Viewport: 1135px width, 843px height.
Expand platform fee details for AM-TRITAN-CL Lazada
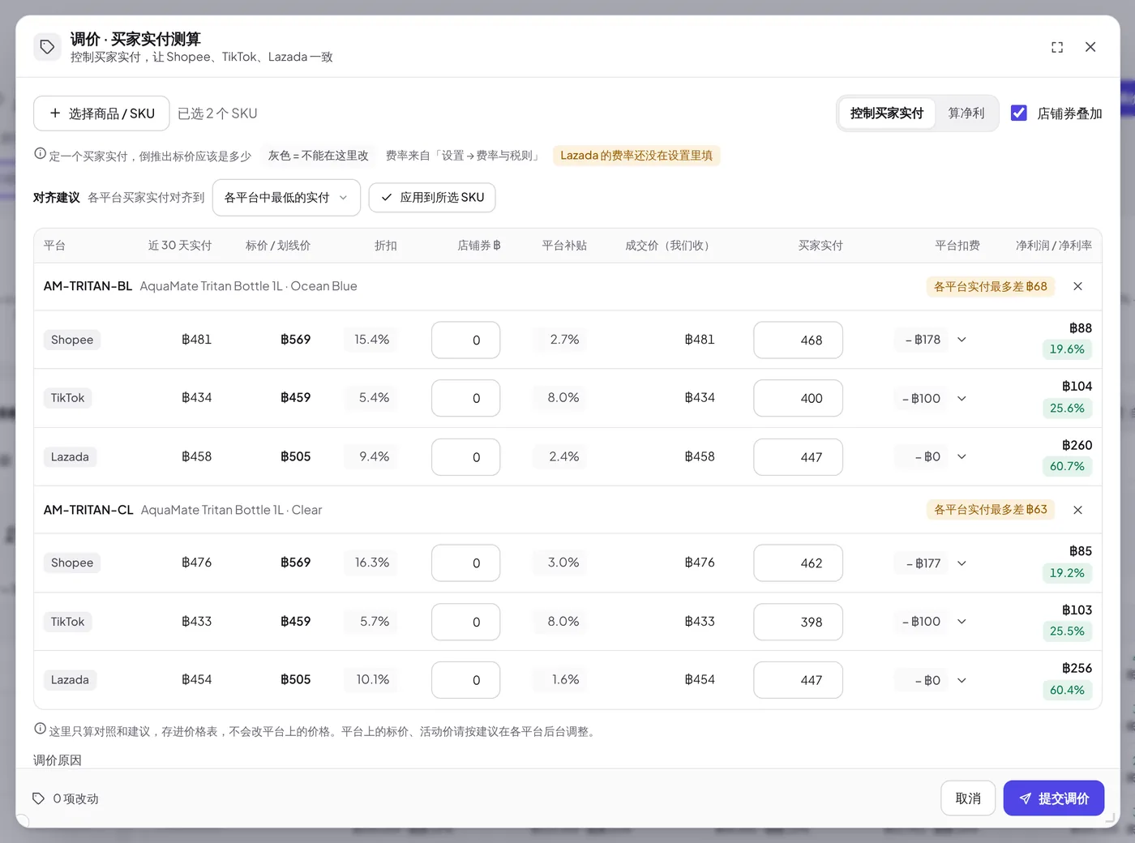(x=962, y=680)
